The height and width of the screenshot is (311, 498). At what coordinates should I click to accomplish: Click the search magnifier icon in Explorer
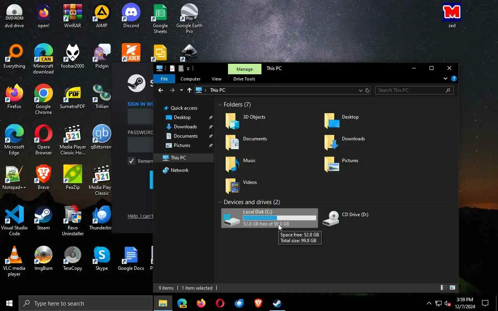coord(448,90)
